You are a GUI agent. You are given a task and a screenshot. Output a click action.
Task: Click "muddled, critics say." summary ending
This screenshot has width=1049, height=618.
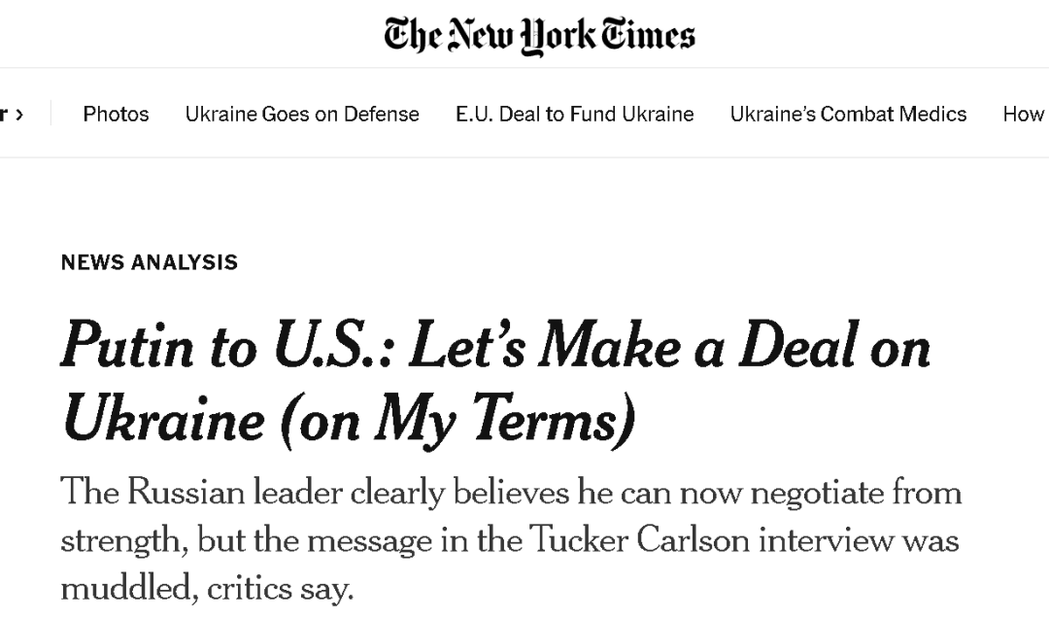207,589
